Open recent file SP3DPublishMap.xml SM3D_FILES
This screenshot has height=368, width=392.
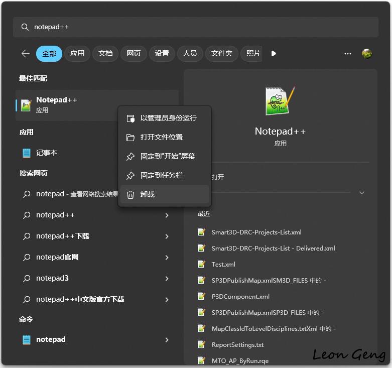tap(269, 281)
